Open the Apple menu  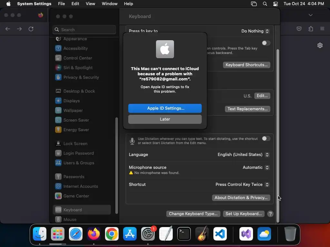coord(8,4)
